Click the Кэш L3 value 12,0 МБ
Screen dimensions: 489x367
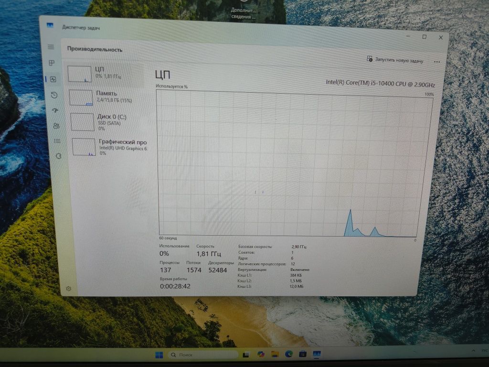pos(296,287)
